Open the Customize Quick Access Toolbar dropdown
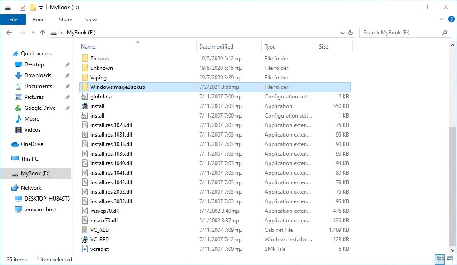 pos(41,8)
